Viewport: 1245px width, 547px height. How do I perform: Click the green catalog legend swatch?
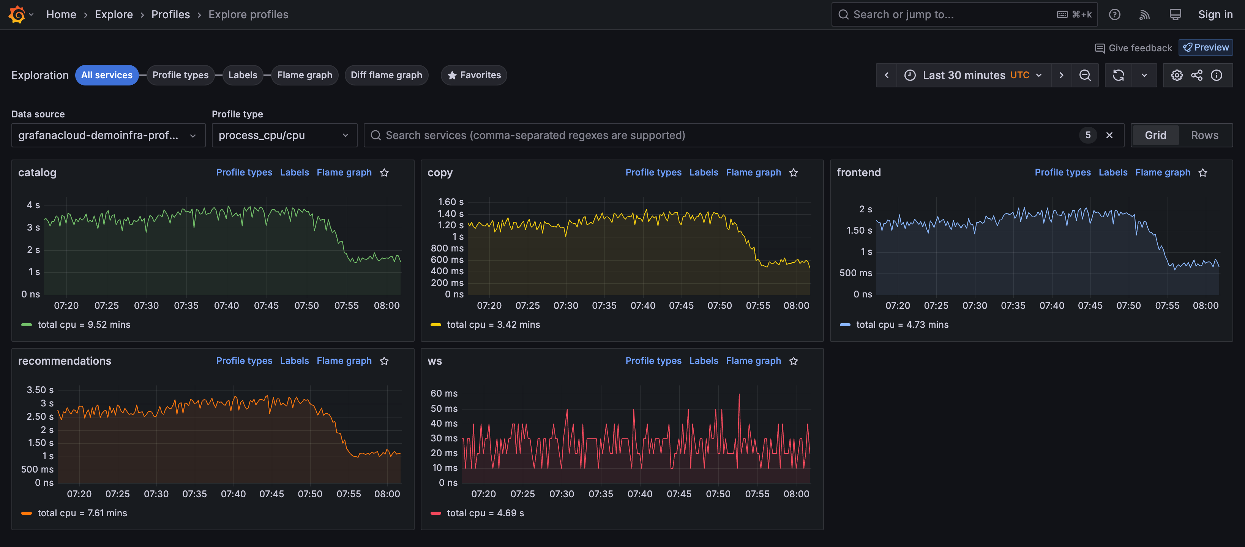(27, 325)
